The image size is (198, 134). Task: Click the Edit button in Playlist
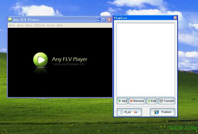pos(152,101)
